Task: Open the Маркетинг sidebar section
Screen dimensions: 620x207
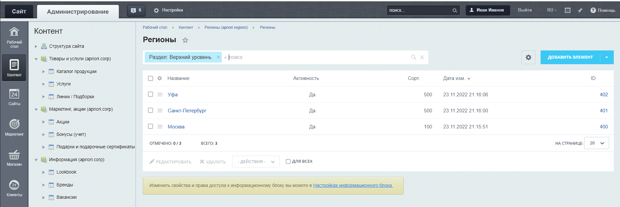Action: click(x=14, y=127)
